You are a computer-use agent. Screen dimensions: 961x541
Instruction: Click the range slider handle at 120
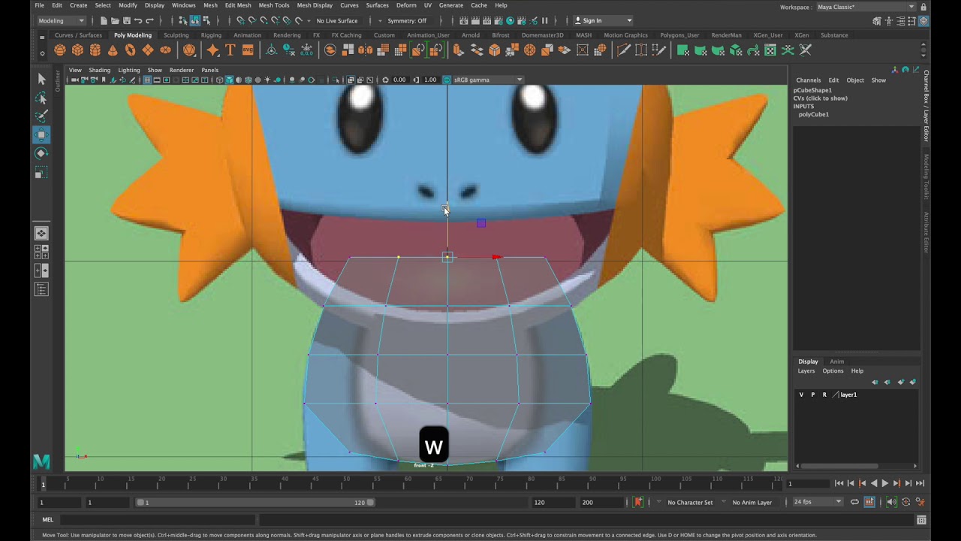(x=370, y=503)
